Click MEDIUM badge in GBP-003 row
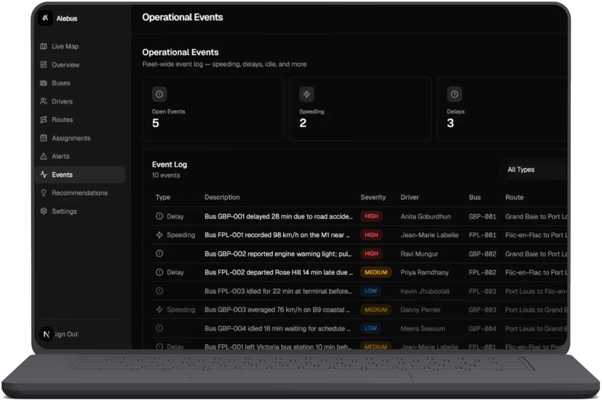602x401 pixels. click(376, 310)
